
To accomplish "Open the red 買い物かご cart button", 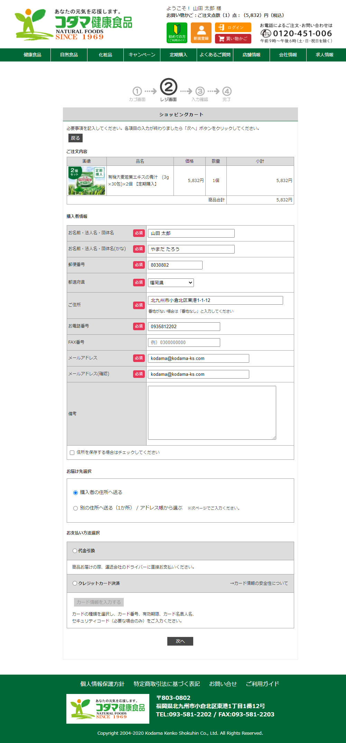I will (233, 39).
